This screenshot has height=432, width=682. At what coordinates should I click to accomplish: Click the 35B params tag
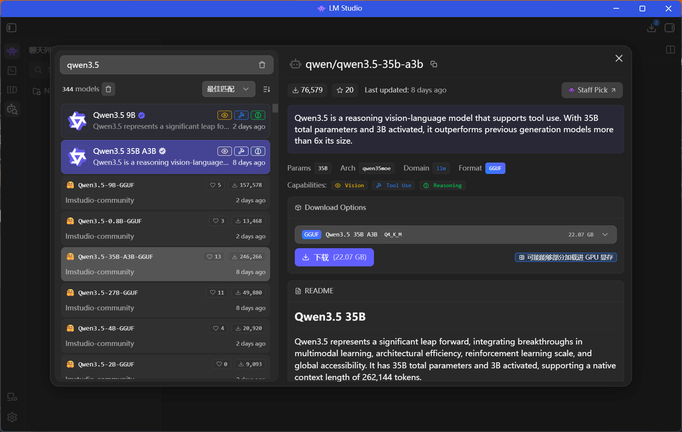[x=323, y=168]
